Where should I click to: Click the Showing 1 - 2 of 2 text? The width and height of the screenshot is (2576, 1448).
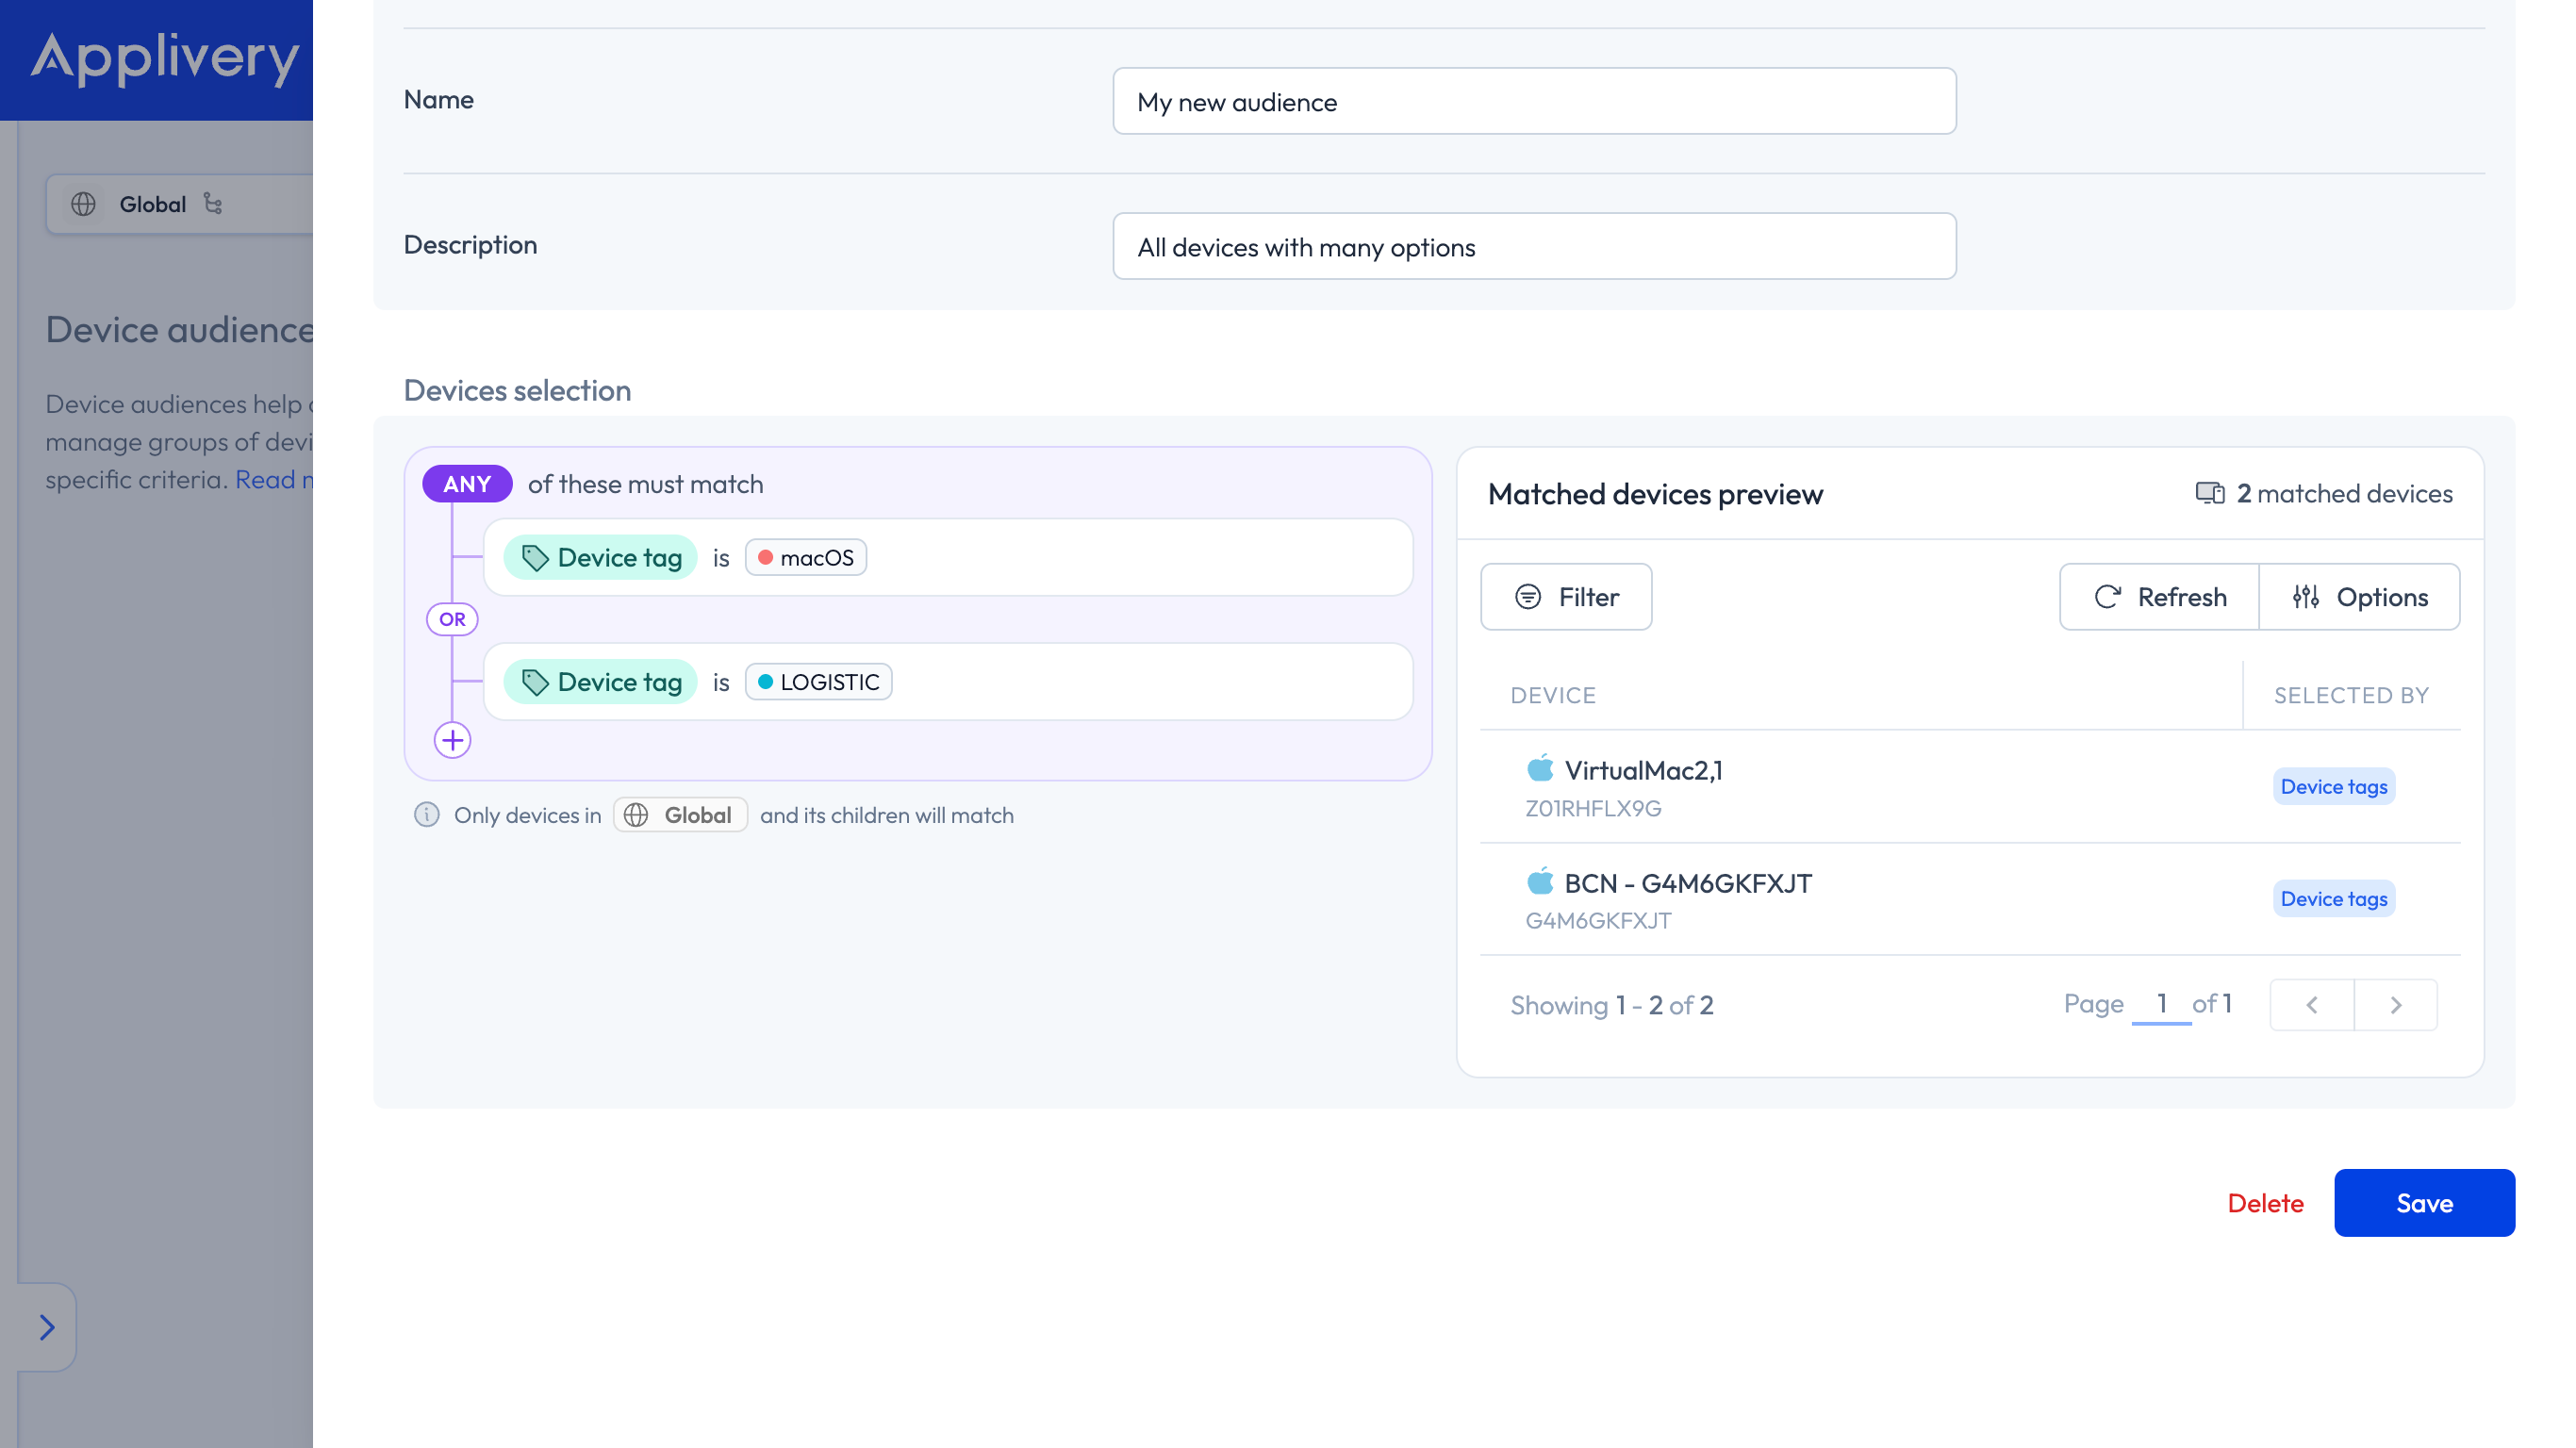point(1612,1005)
